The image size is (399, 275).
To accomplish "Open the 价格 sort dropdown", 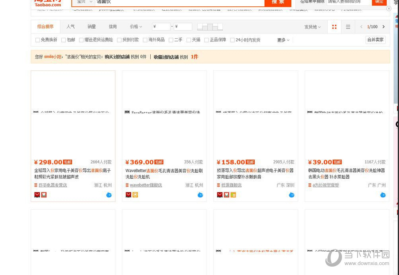I will tap(136, 27).
